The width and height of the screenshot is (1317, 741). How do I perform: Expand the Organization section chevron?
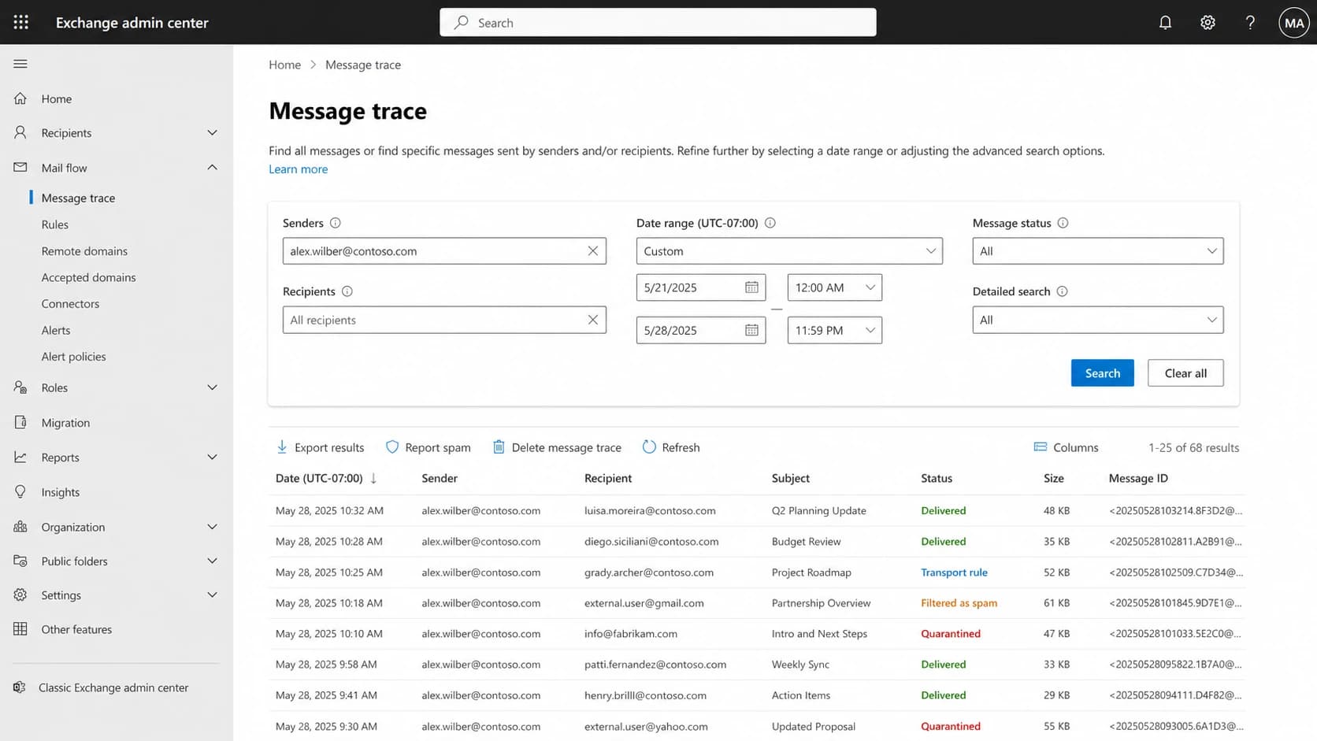pos(212,526)
